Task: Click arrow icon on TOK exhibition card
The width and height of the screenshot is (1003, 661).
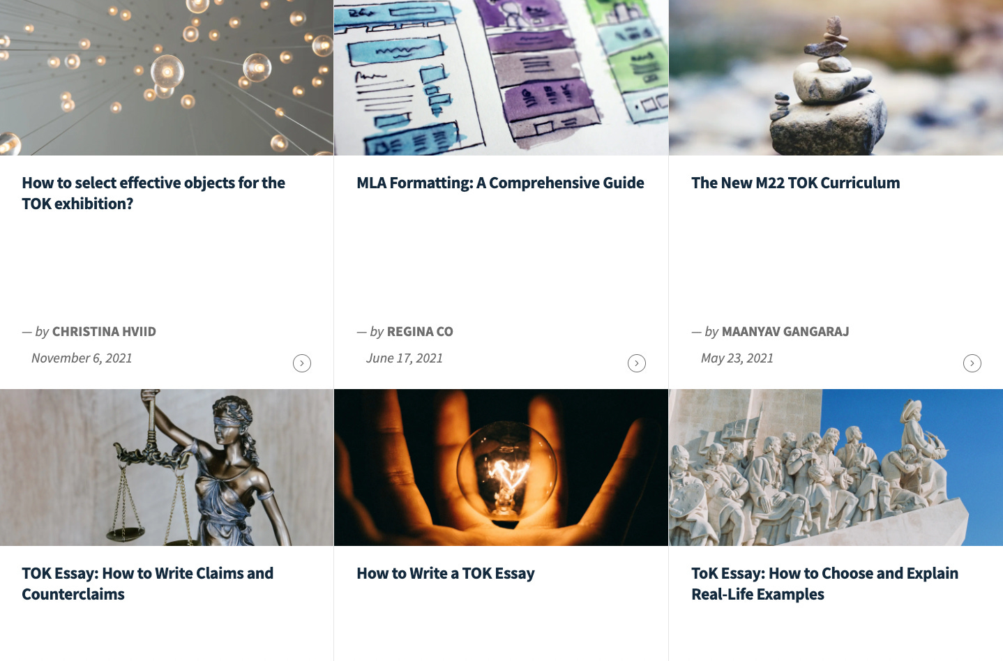Action: (302, 363)
